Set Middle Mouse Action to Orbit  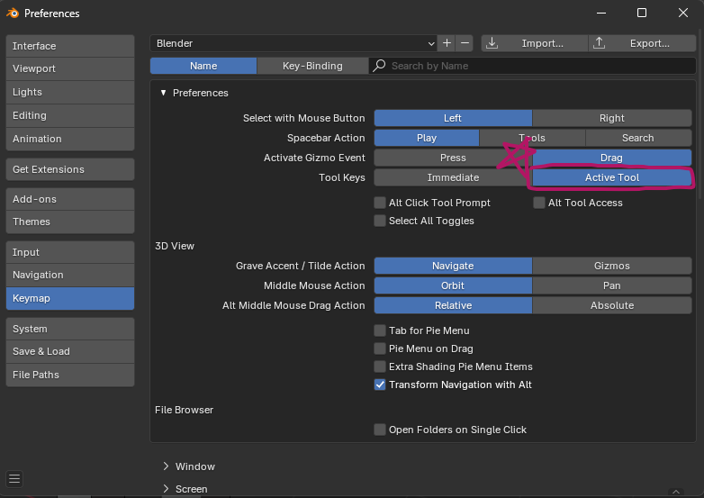pyautogui.click(x=453, y=285)
